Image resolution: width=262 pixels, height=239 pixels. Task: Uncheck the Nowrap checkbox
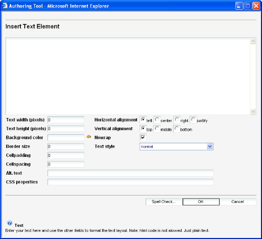click(143, 137)
